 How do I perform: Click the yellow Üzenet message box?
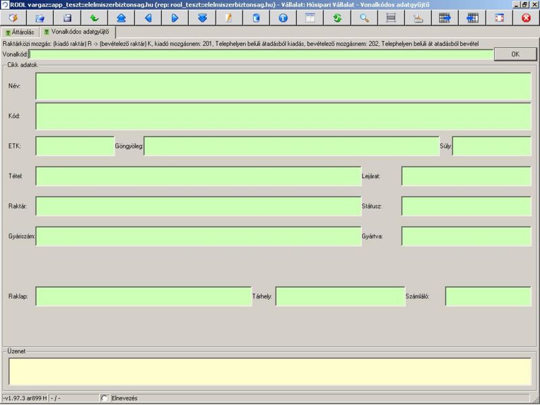pos(269,372)
